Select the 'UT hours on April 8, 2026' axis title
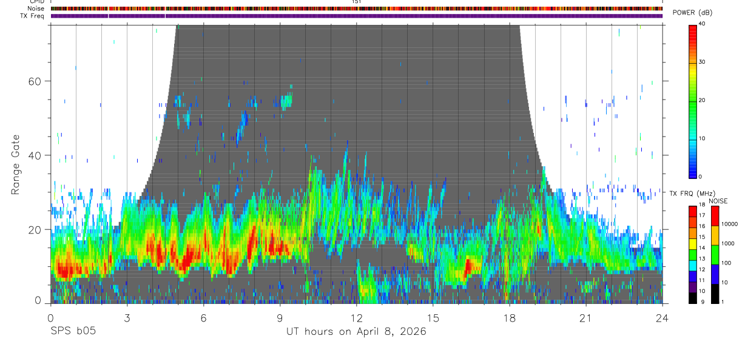This screenshot has height=344, width=745. click(x=356, y=331)
